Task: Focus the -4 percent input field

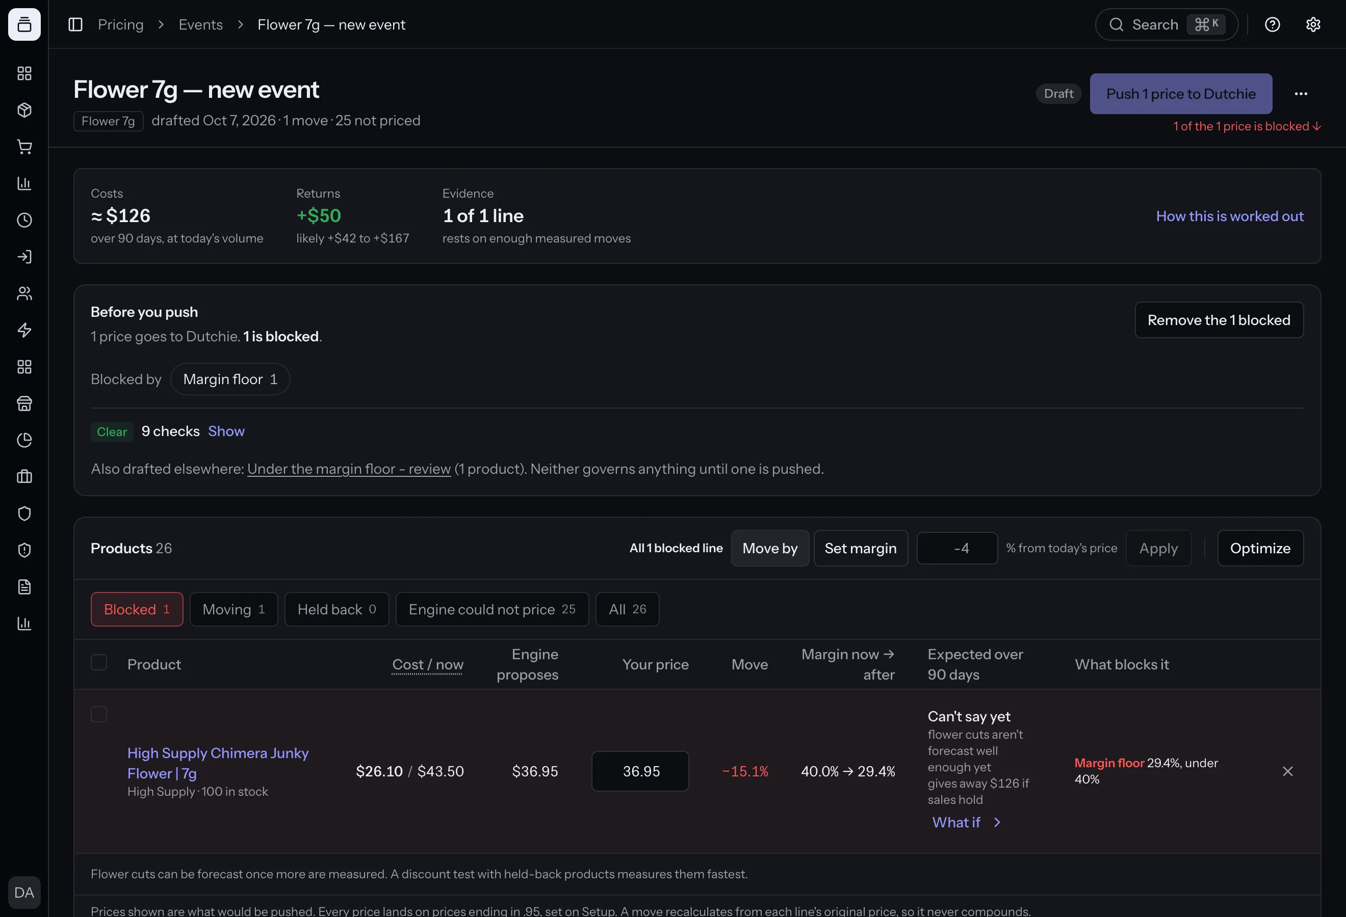Action: click(x=957, y=549)
